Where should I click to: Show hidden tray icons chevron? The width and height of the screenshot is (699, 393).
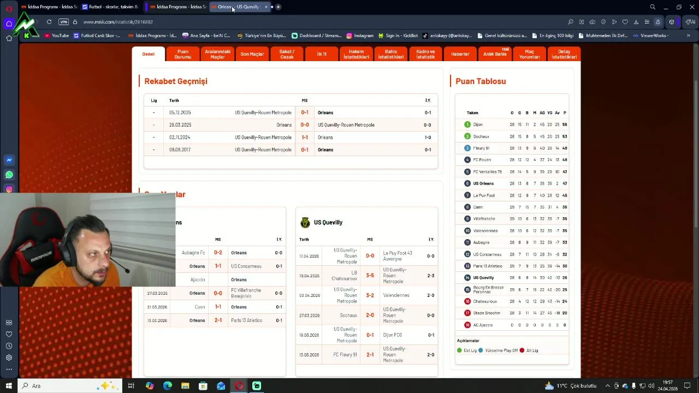point(607,386)
